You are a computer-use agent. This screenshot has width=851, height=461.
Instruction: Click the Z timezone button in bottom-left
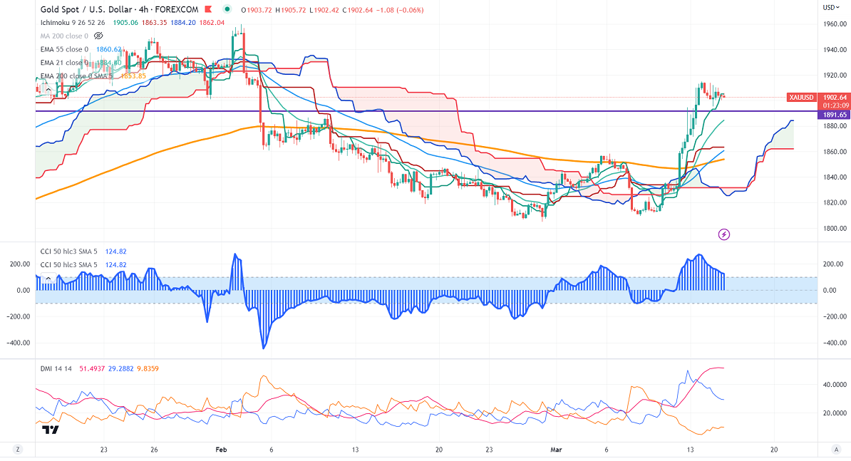pos(16,449)
